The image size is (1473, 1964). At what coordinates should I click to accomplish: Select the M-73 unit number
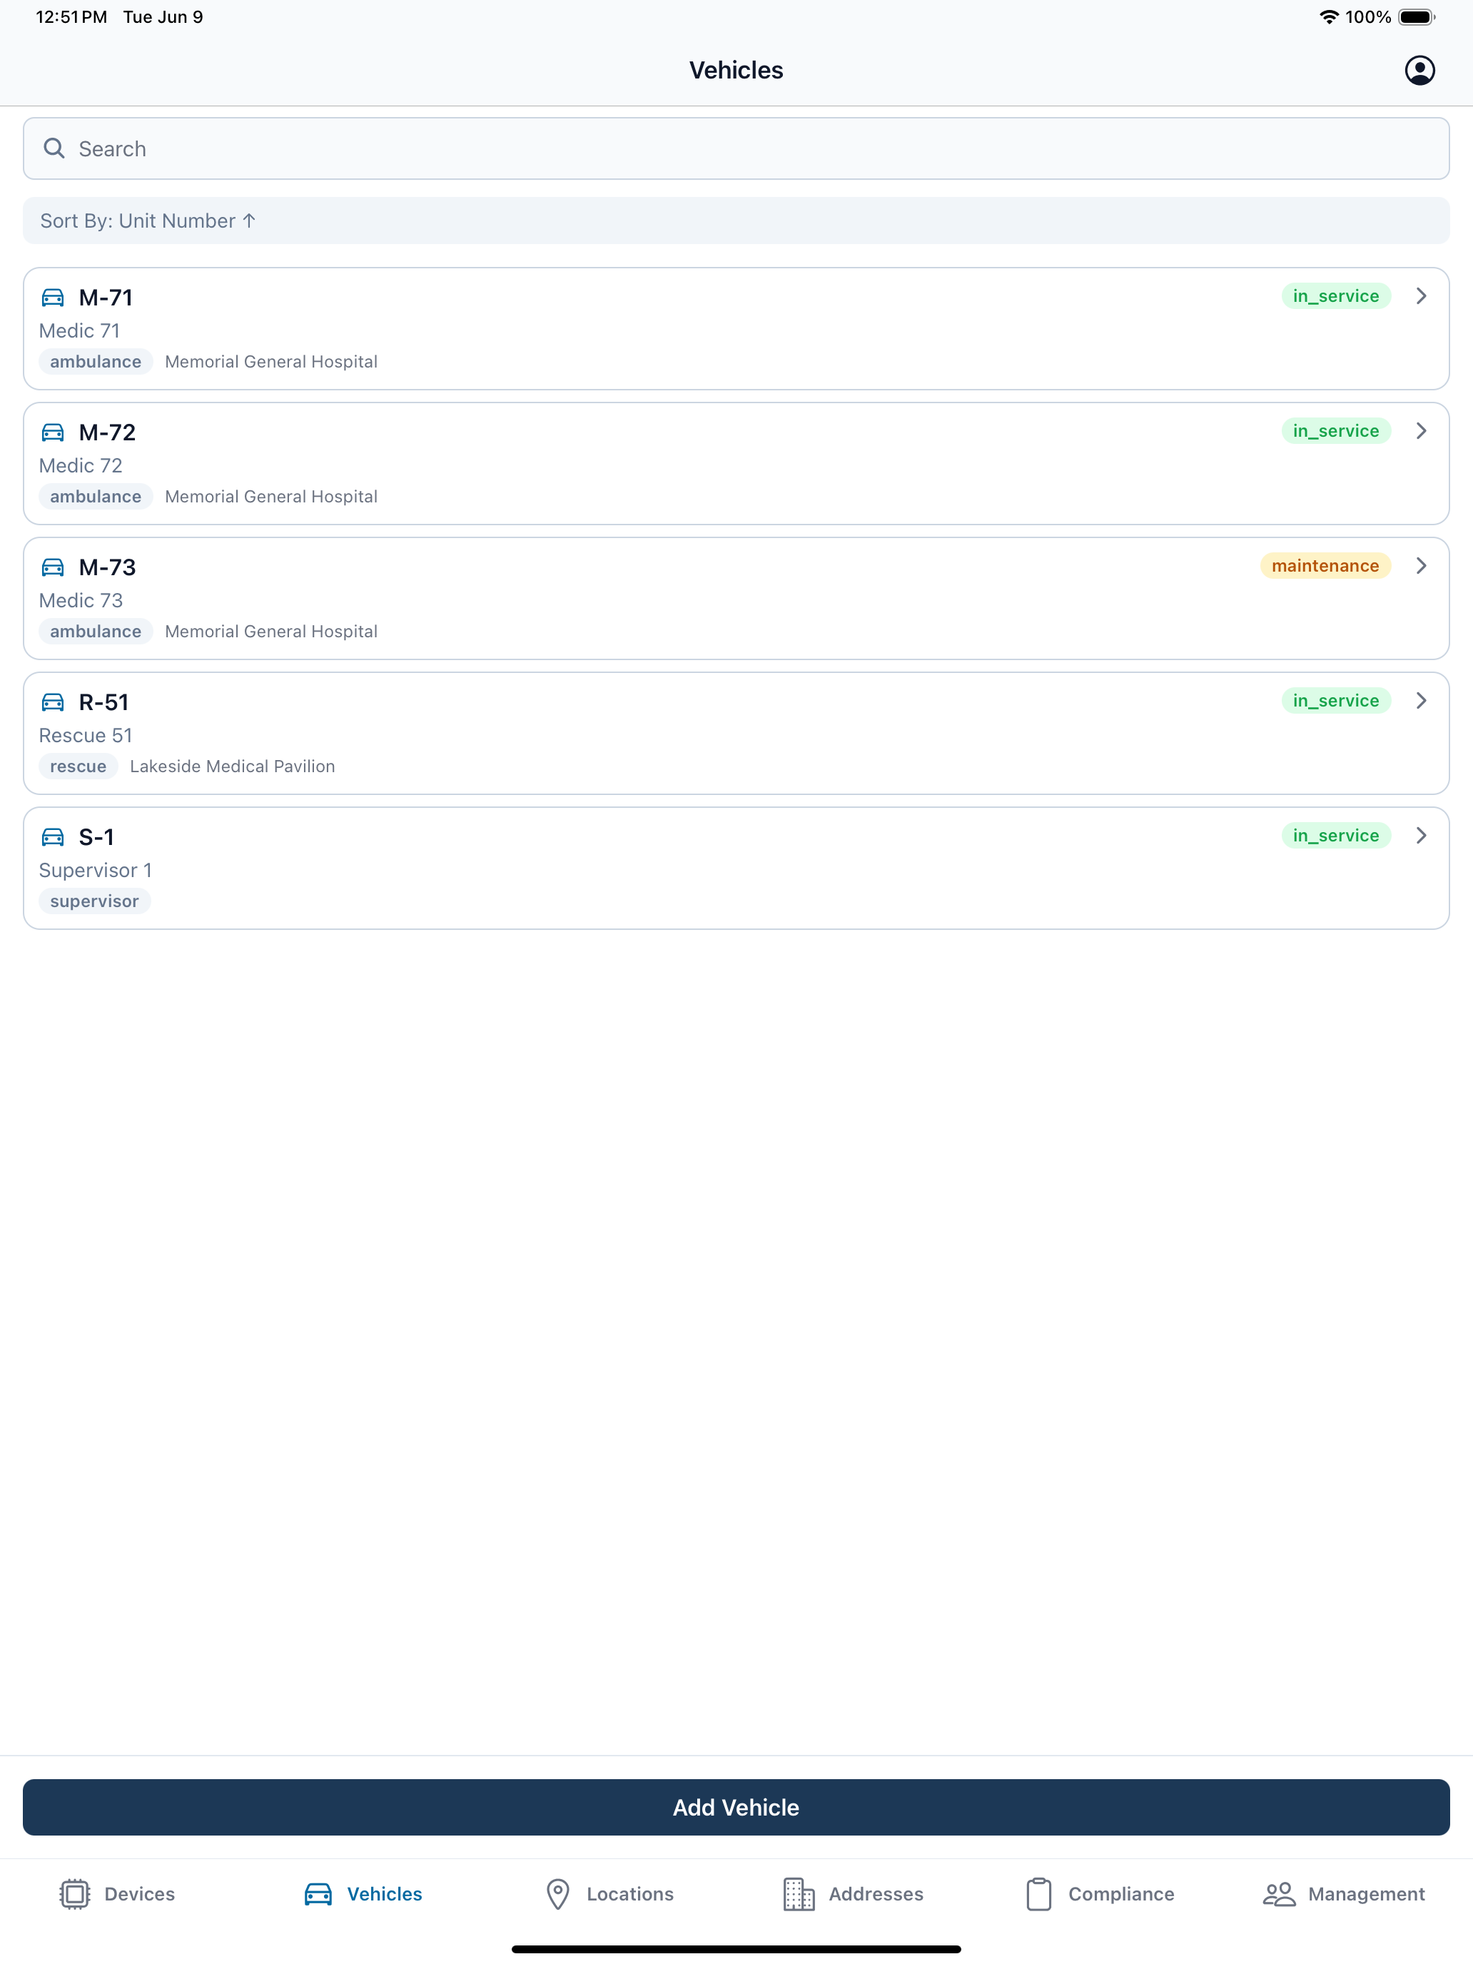[x=108, y=567]
